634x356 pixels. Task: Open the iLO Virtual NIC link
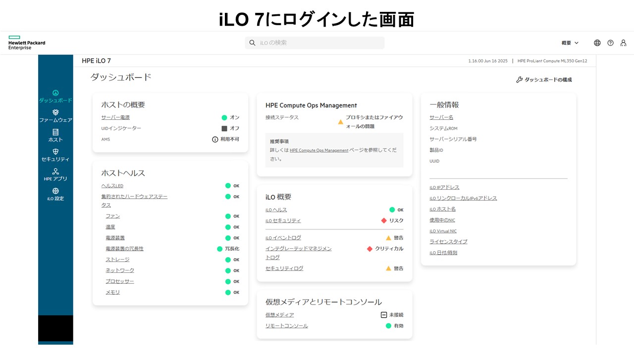coord(443,231)
